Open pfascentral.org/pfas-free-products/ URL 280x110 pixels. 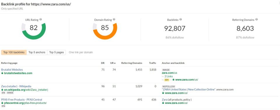pos(25,103)
